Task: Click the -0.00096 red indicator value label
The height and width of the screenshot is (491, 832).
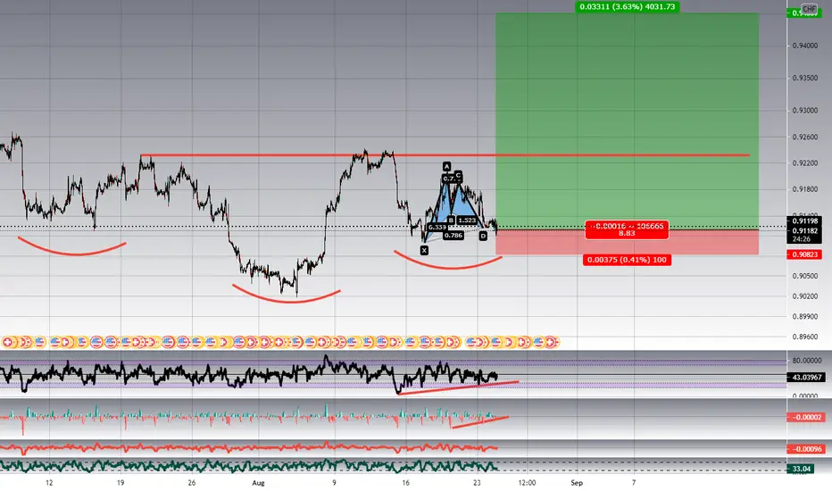Action: tap(805, 449)
